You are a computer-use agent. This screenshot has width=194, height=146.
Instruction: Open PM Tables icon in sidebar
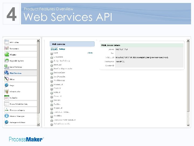click(x=6, y=42)
